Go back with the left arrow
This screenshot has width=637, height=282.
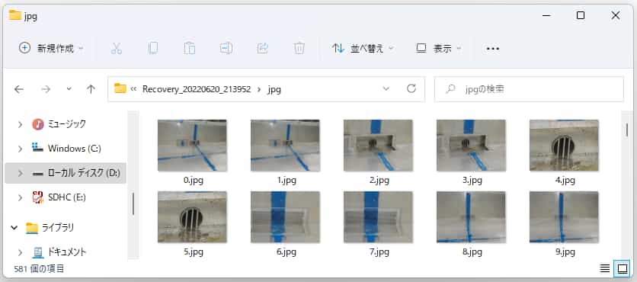19,89
